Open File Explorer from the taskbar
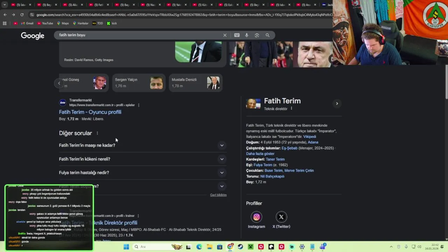This screenshot has width=448, height=252. pyautogui.click(x=209, y=247)
